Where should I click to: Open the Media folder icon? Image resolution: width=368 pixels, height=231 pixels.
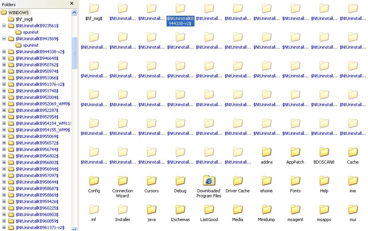tap(238, 210)
